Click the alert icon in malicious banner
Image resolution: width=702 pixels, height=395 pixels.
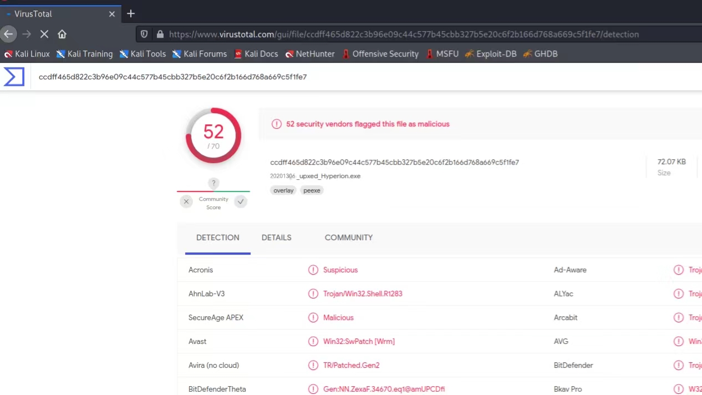pos(276,124)
